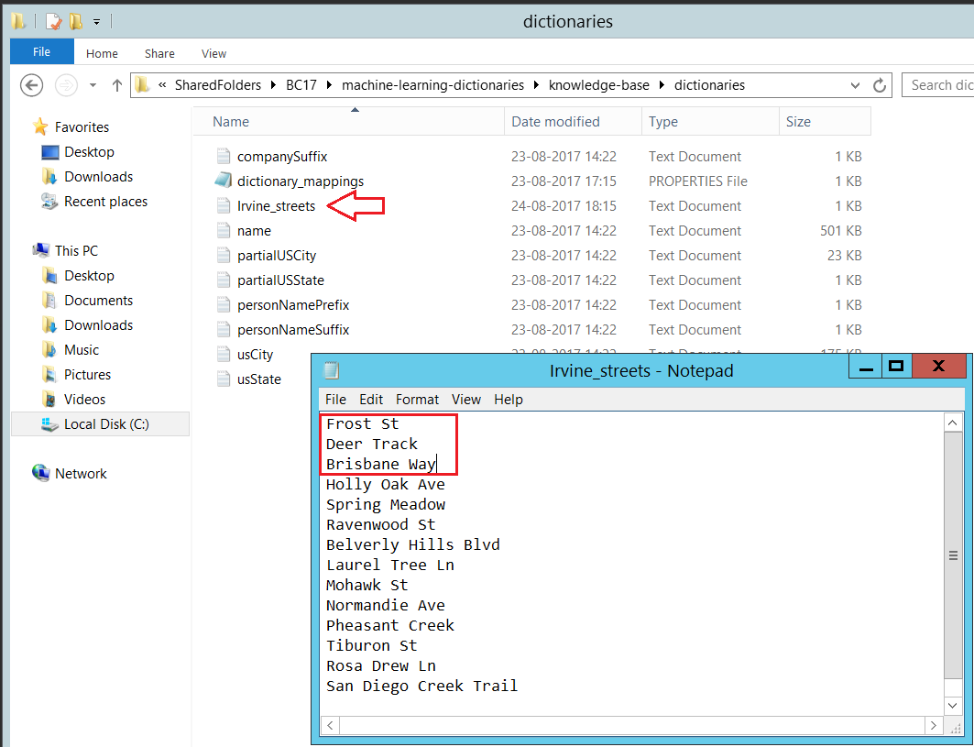Viewport: 974px width, 747px height.
Task: Open Documents folder under This PC
Action: [98, 300]
